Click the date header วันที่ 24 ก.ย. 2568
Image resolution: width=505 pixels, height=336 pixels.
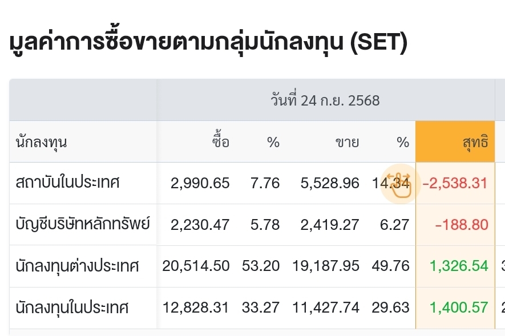tap(325, 100)
